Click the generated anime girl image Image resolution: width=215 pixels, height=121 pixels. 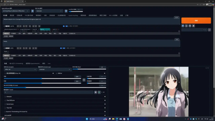coord(159,92)
